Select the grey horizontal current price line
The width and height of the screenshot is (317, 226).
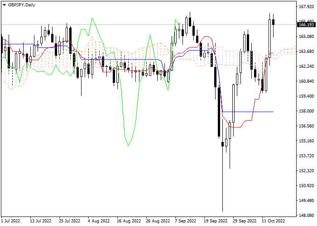(x=149, y=24)
